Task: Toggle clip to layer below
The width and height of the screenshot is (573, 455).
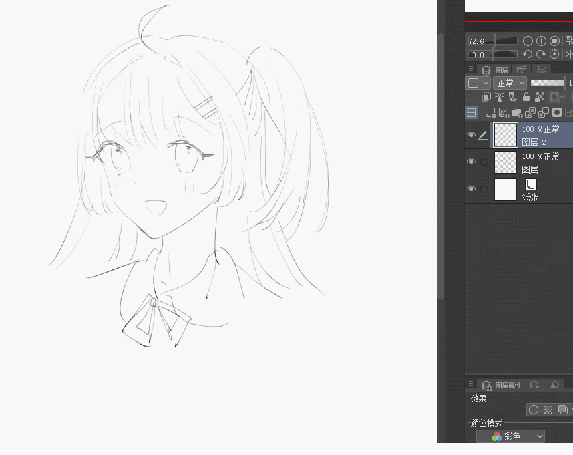Action: (486, 97)
